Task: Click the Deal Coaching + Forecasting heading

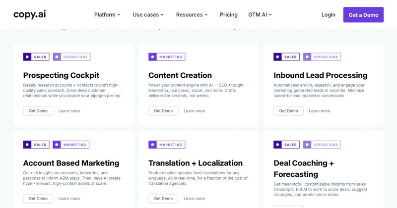Action: coord(304,168)
